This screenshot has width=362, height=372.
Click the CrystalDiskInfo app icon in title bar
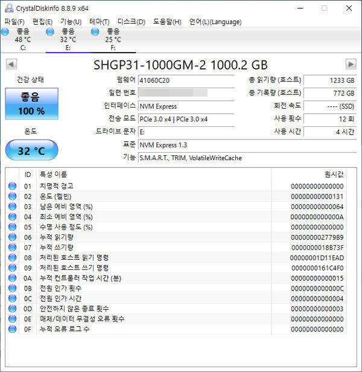tap(9, 8)
